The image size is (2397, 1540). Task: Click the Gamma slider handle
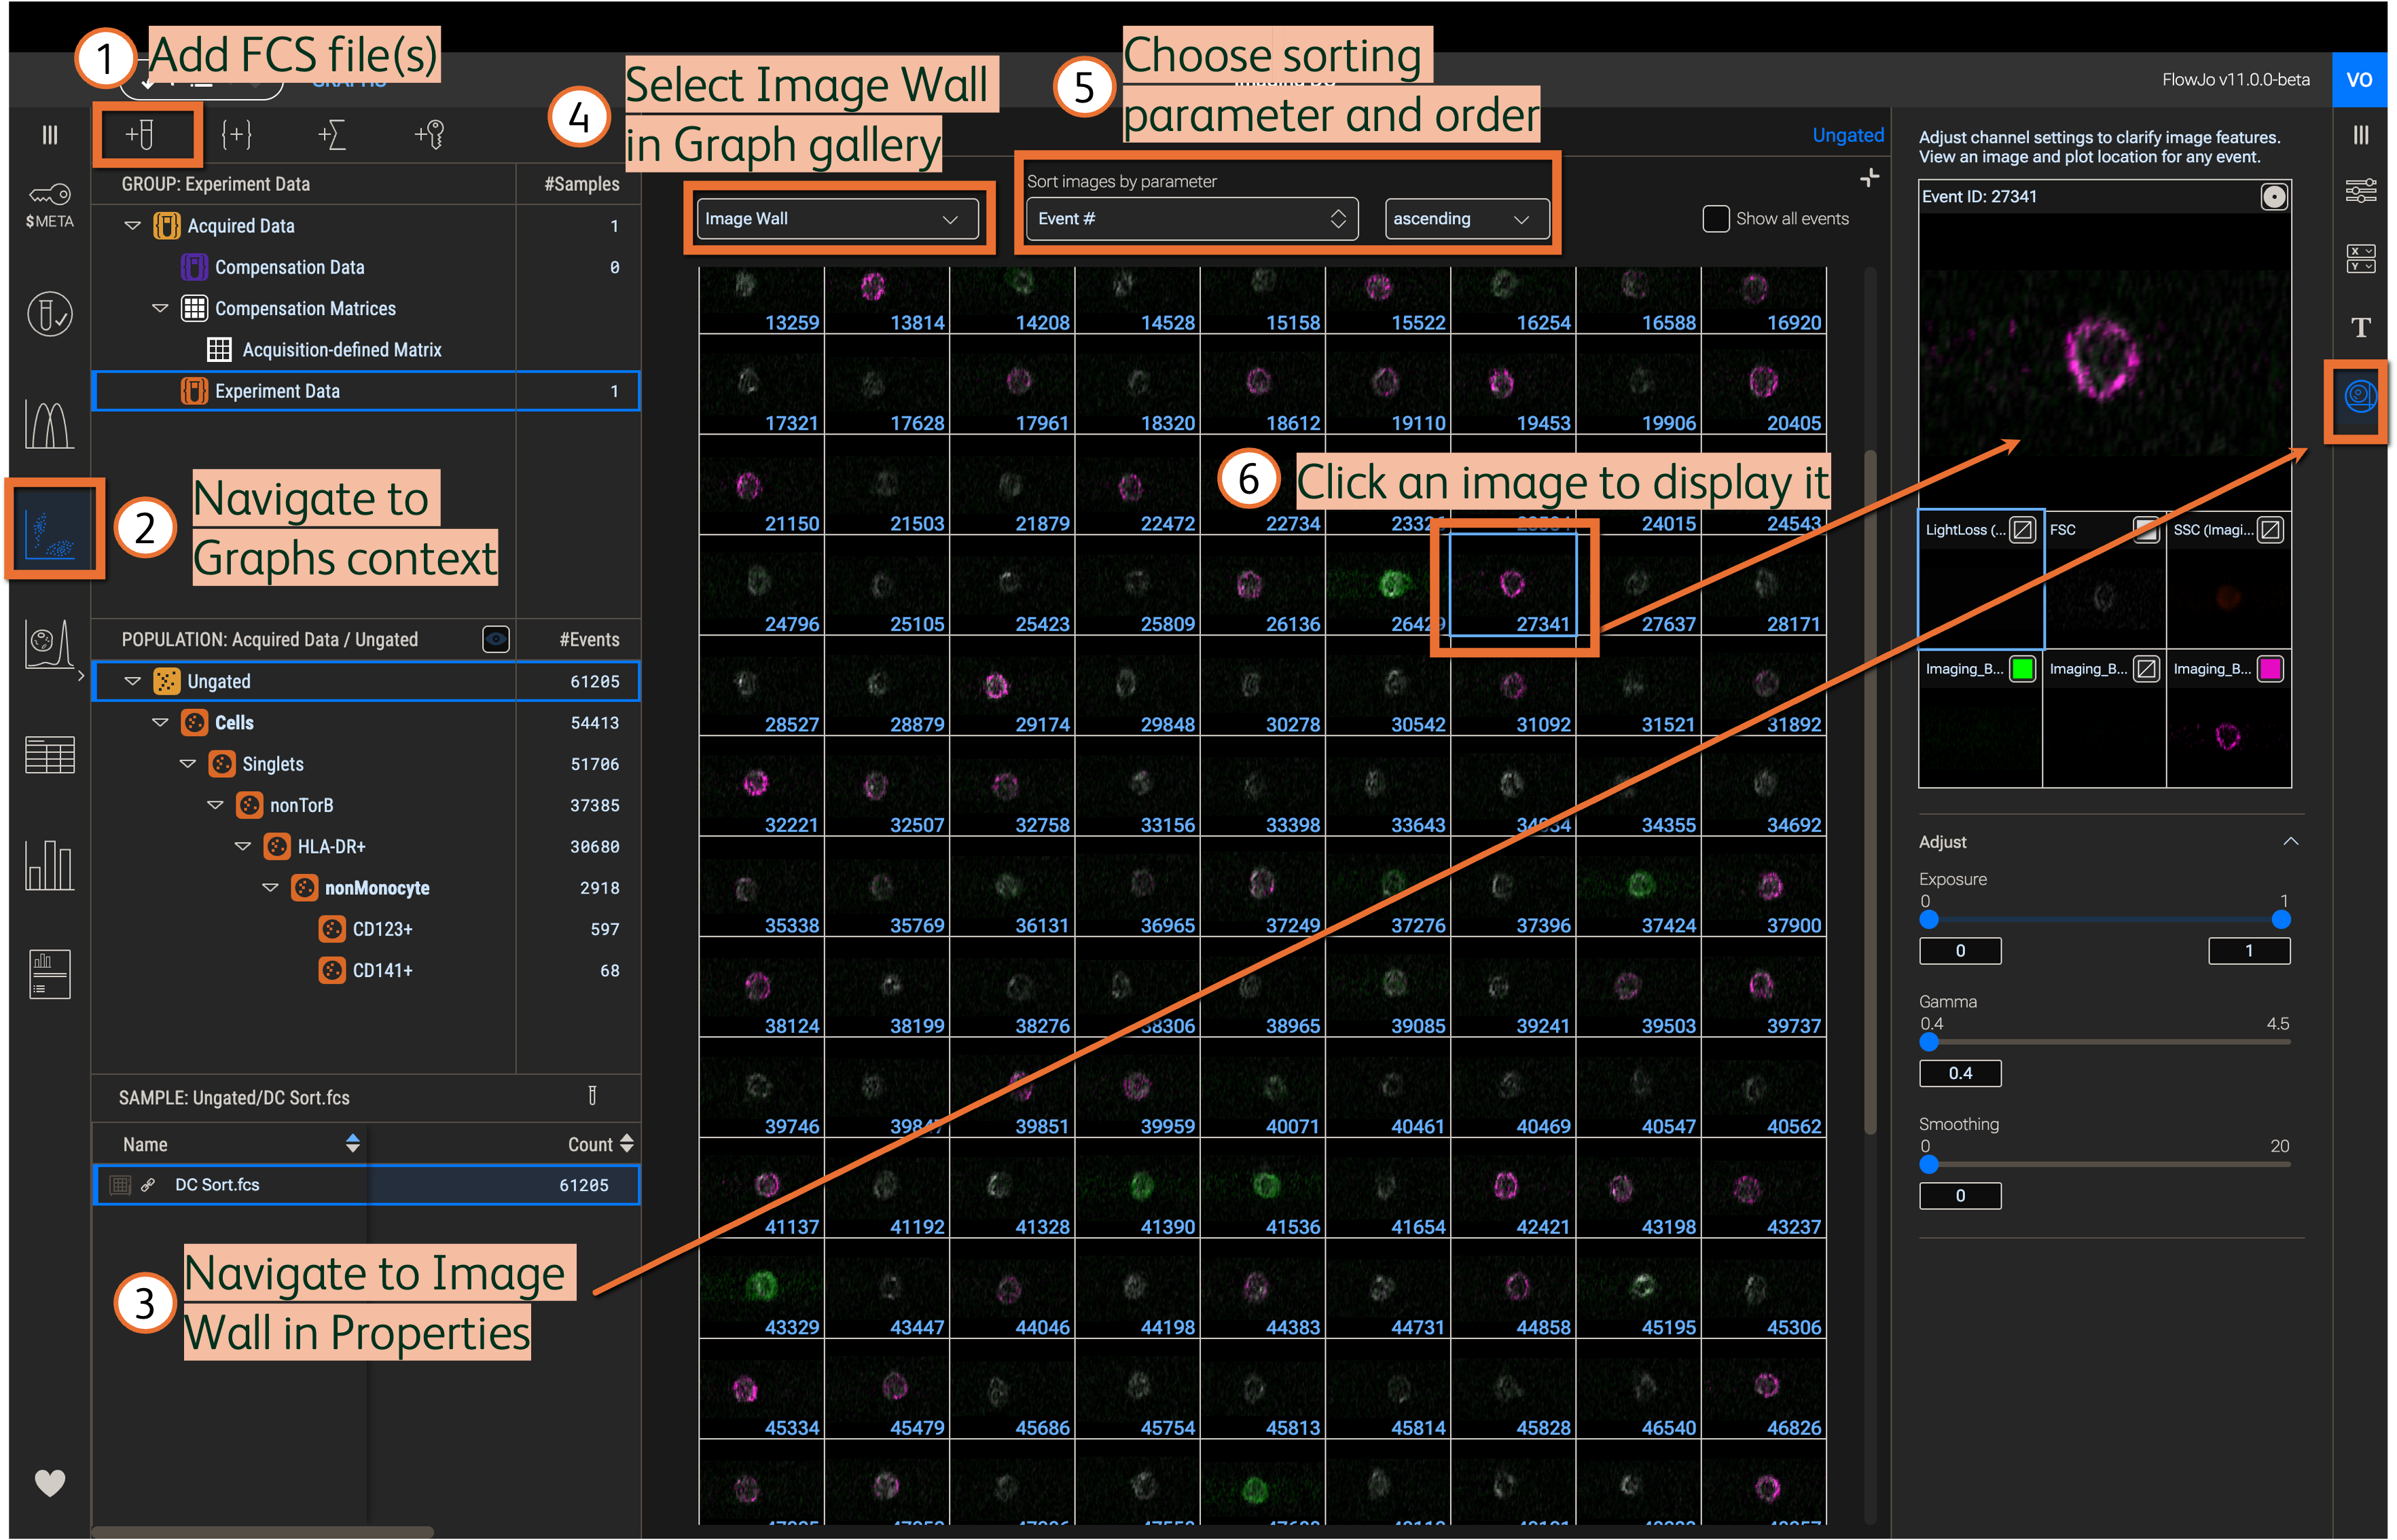pyautogui.click(x=1929, y=1042)
